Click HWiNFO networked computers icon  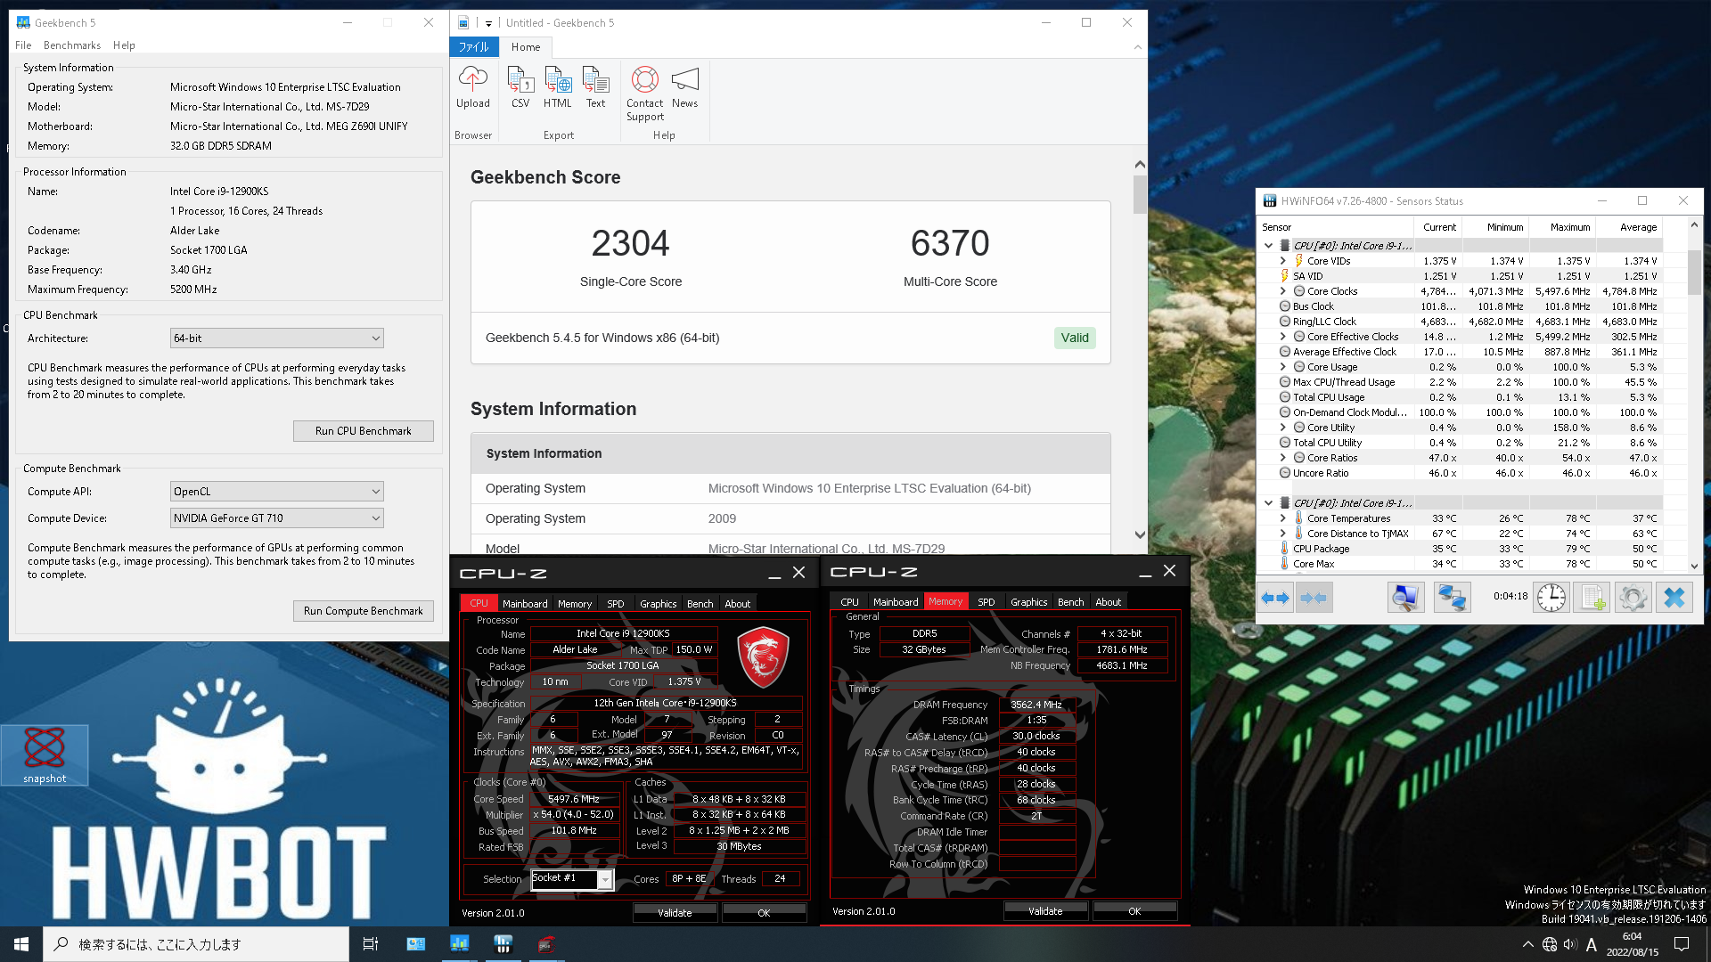tap(1452, 598)
